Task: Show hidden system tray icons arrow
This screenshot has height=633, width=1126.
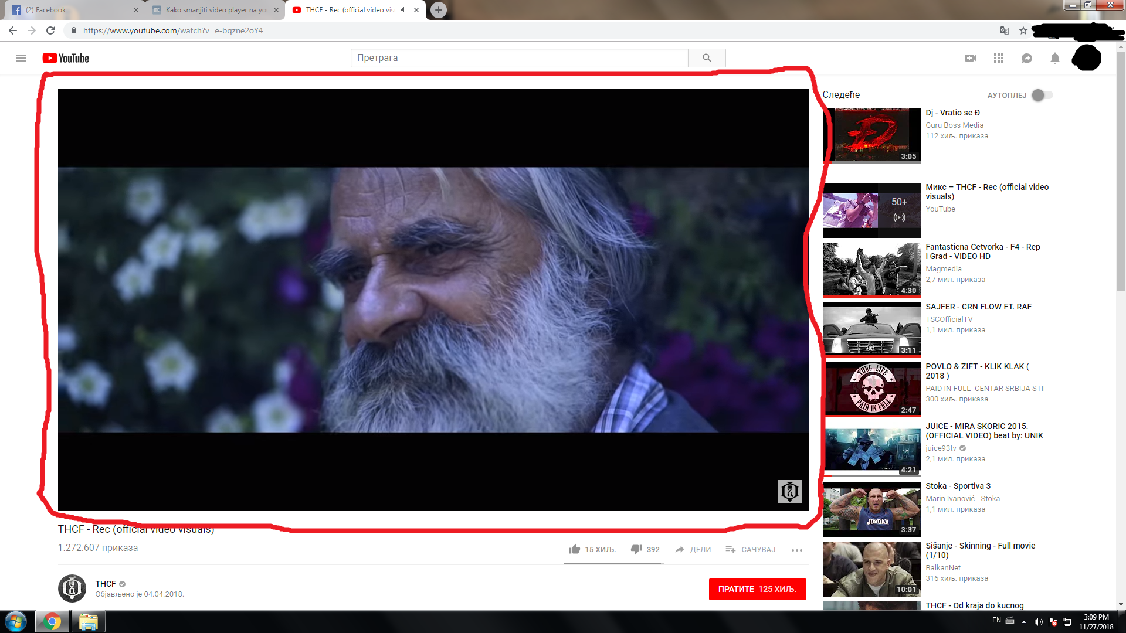Action: [x=1024, y=622]
